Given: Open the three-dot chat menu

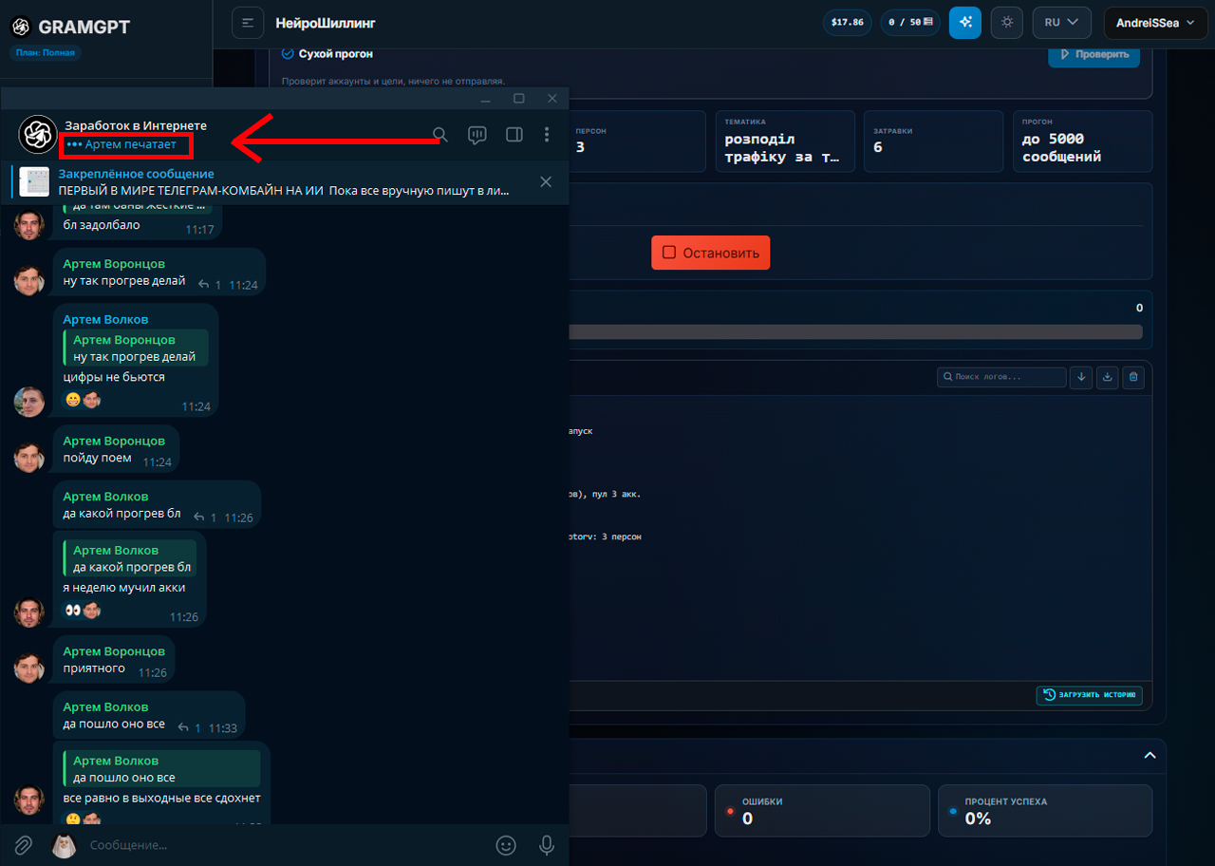Looking at the screenshot, I should point(547,135).
